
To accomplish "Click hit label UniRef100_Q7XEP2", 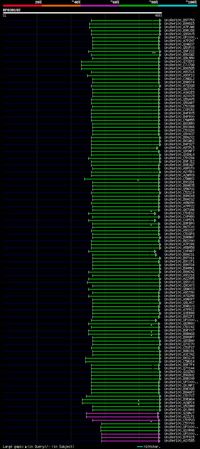I will [179, 62].
